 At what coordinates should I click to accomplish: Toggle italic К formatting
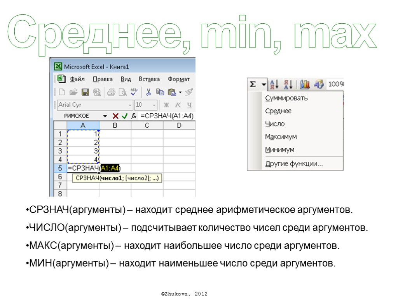coord(178,105)
